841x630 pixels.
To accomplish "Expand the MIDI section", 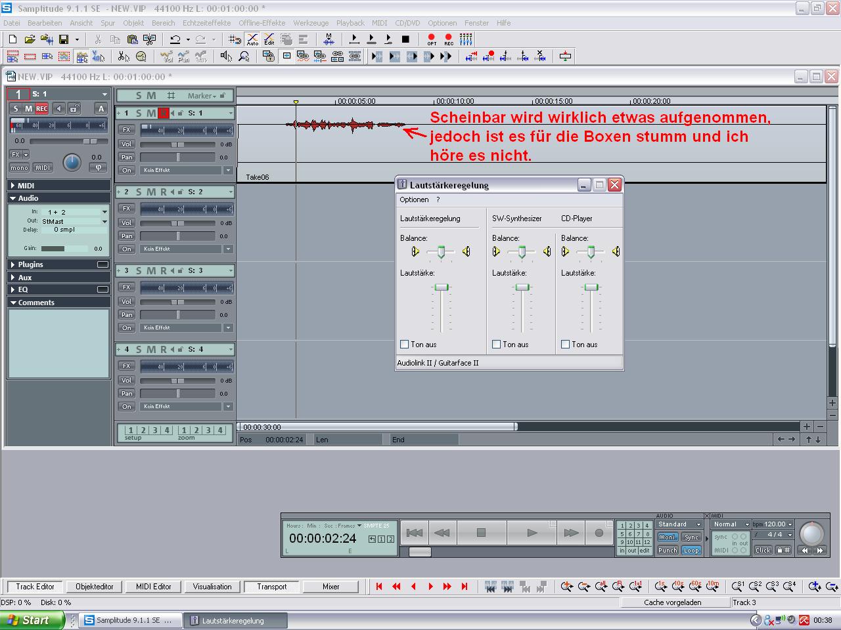I will click(58, 186).
